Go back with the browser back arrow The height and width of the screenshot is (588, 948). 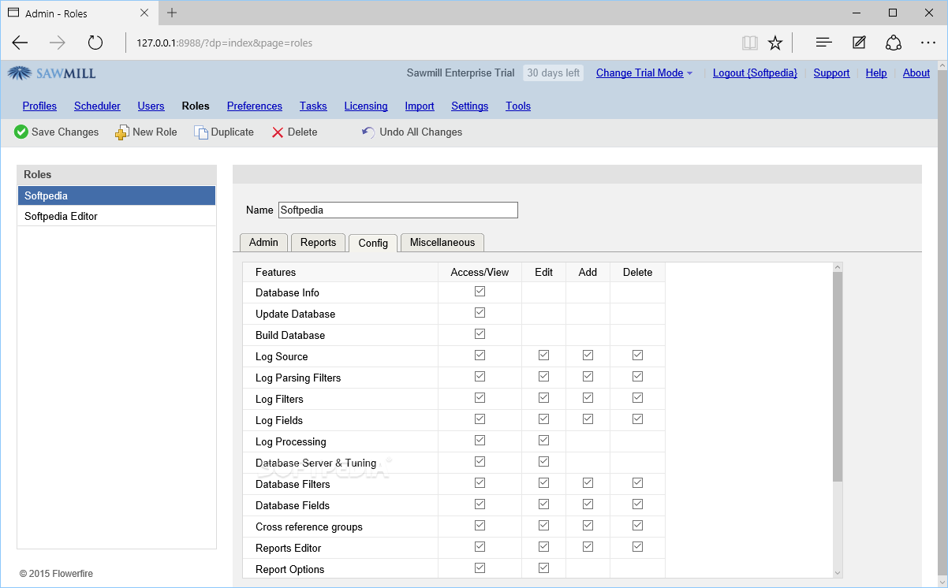coord(20,43)
